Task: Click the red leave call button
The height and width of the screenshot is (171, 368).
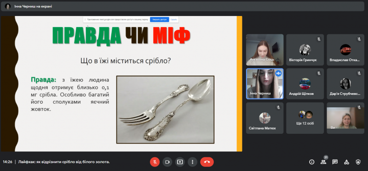Action: tap(207, 162)
